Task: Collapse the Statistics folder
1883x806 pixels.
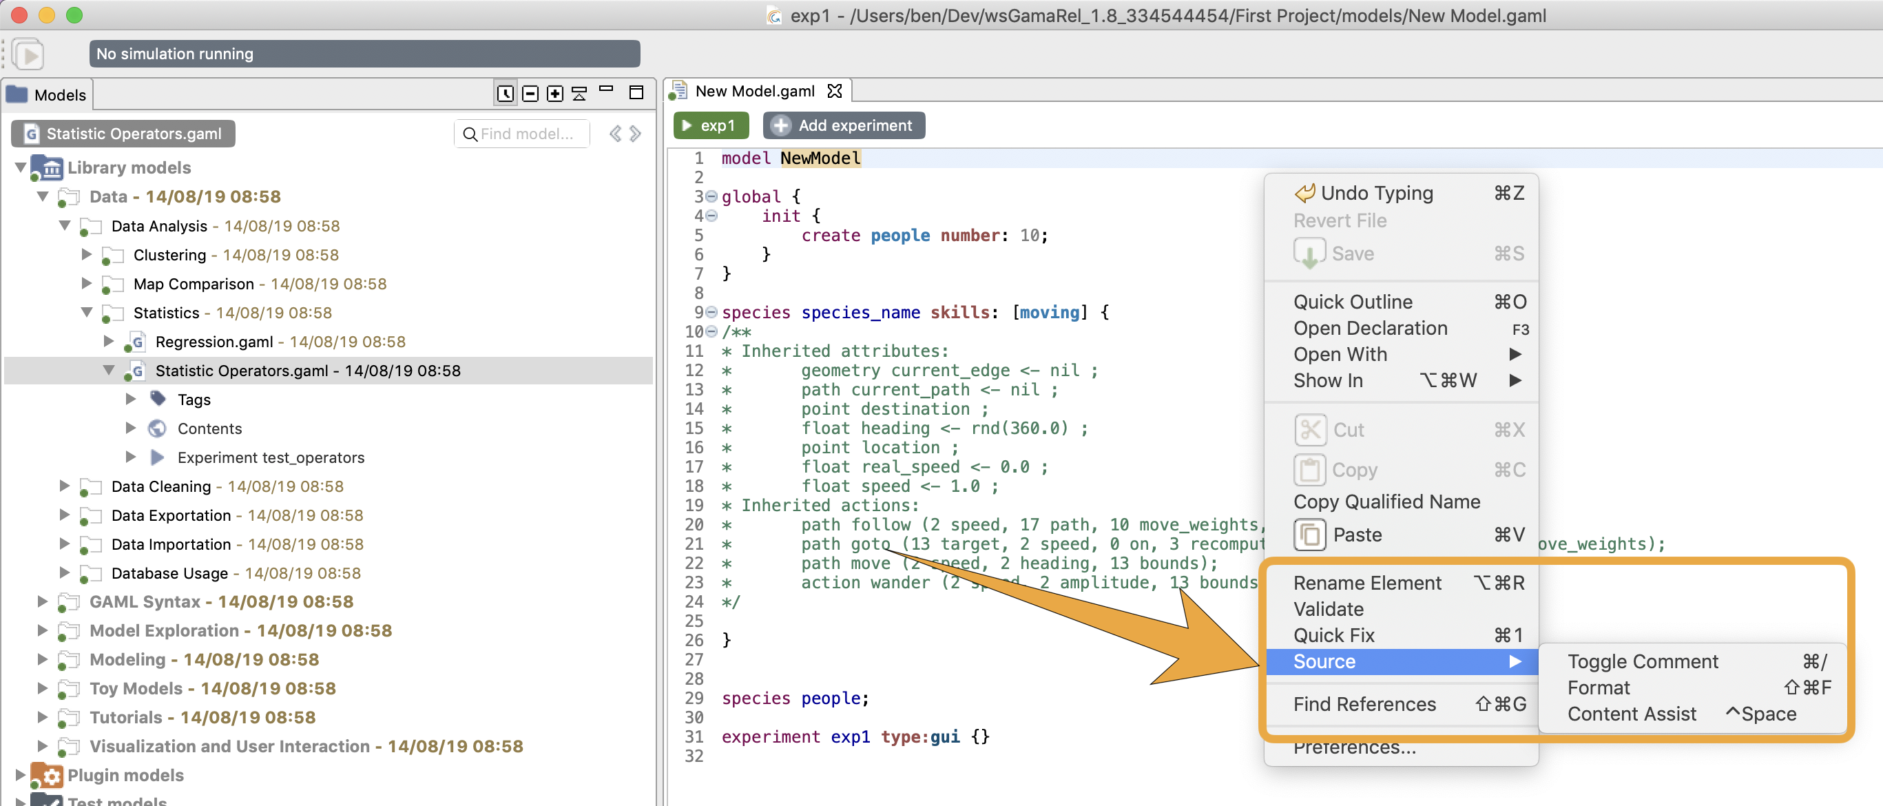Action: pyautogui.click(x=86, y=313)
